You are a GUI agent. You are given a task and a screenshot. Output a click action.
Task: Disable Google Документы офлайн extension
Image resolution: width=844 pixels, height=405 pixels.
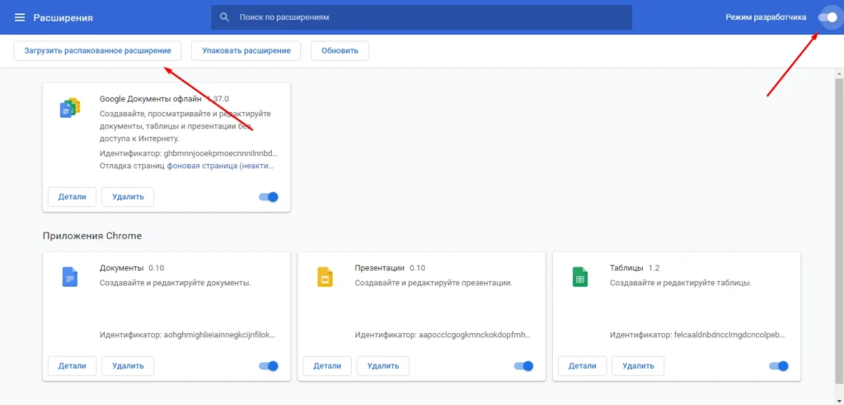(269, 197)
